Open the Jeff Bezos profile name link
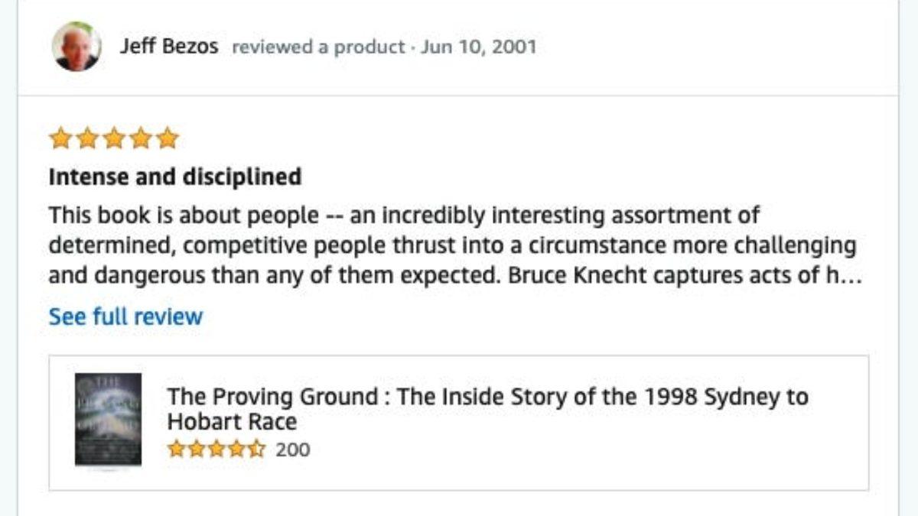 (x=168, y=47)
